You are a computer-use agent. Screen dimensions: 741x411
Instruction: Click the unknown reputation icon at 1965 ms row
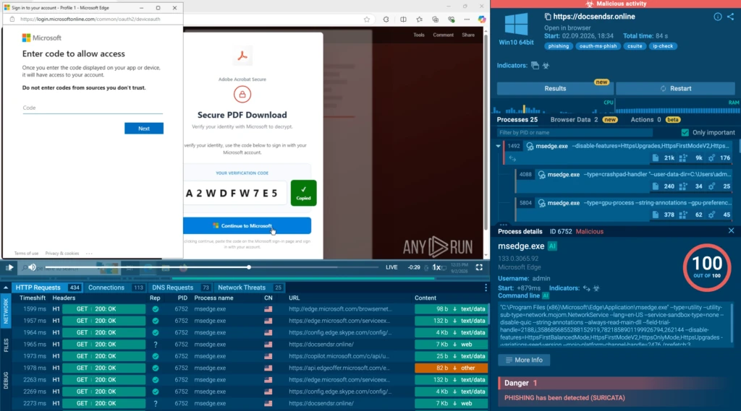click(156, 345)
